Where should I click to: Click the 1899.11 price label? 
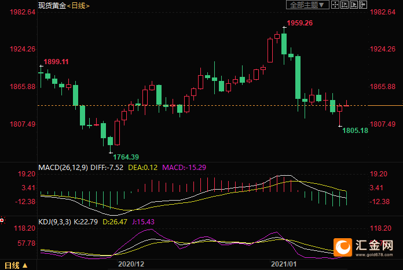click(56, 62)
